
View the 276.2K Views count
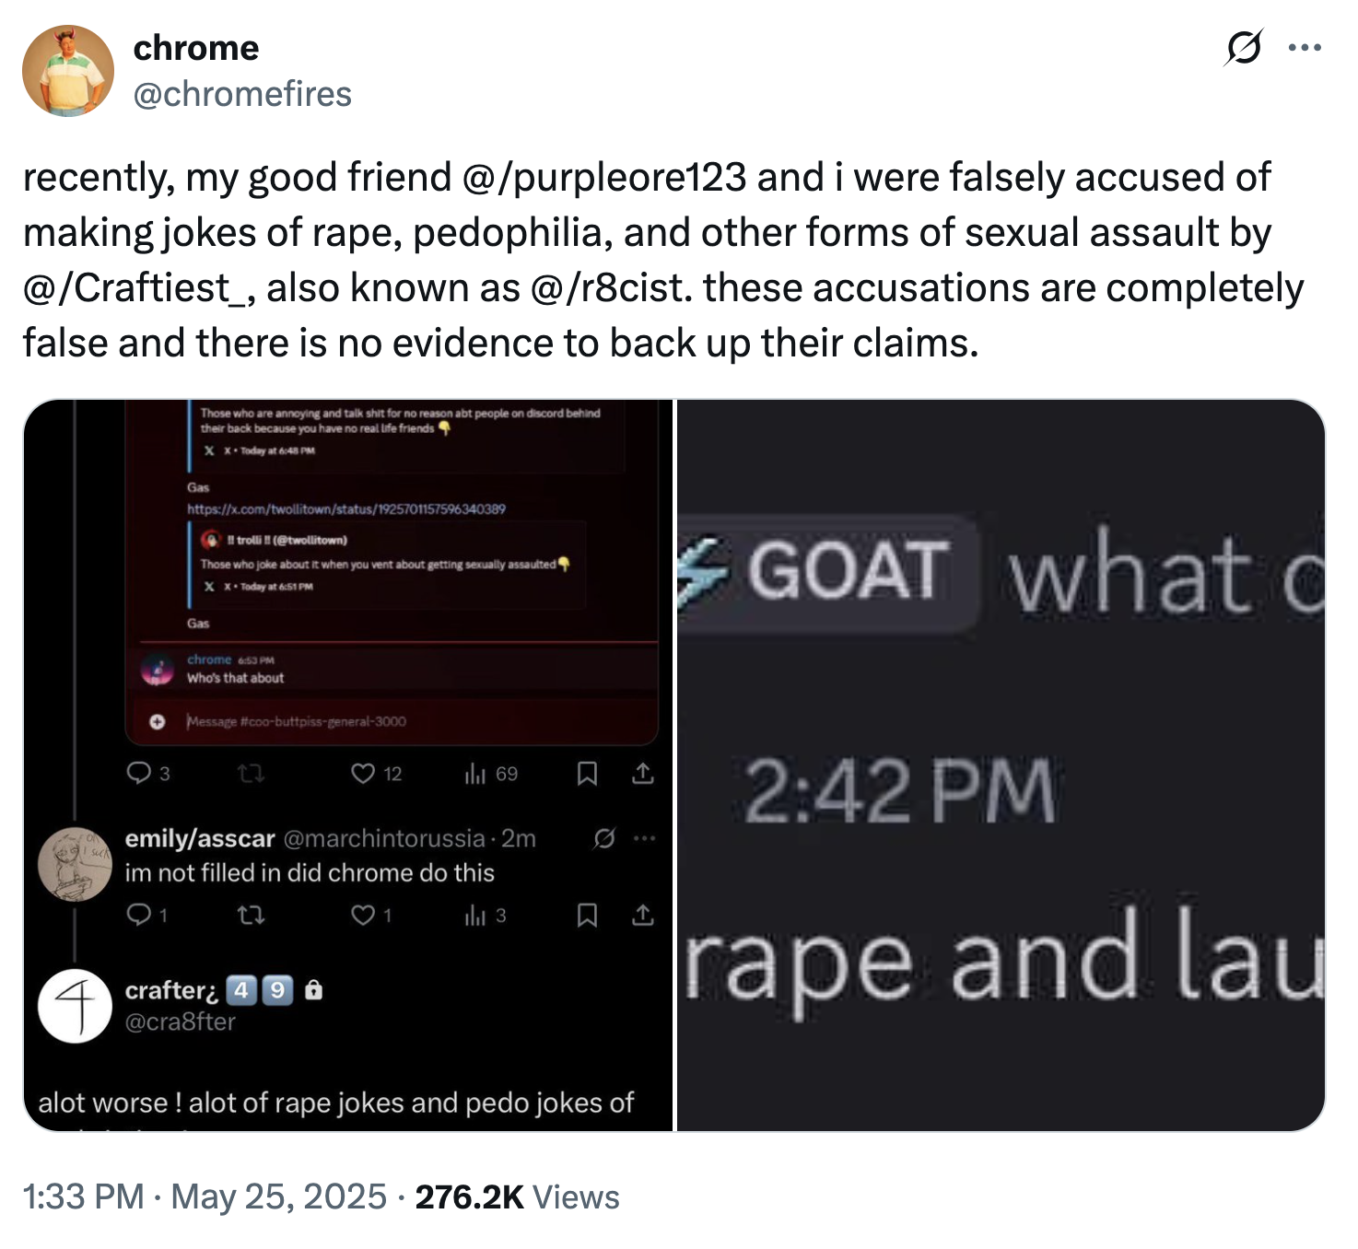(517, 1196)
